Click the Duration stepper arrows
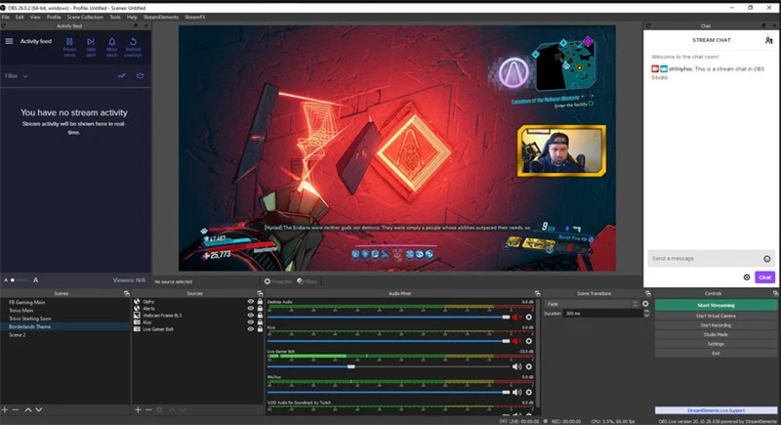 coord(646,314)
